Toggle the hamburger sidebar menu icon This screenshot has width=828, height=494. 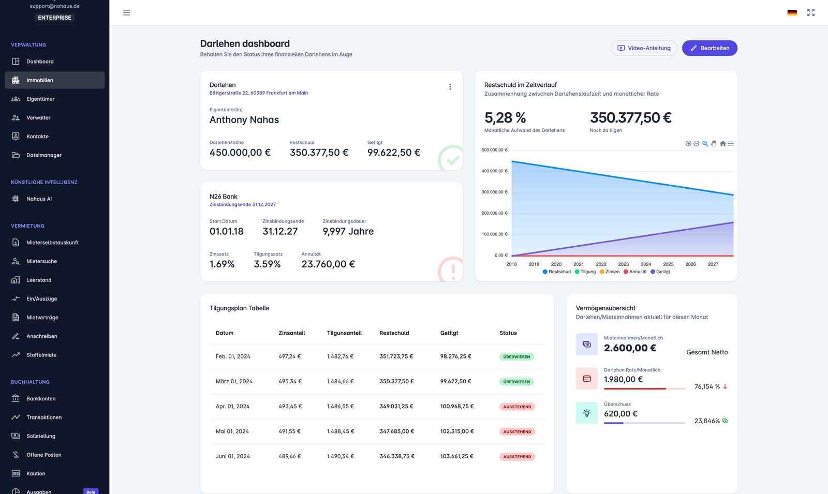pyautogui.click(x=126, y=12)
